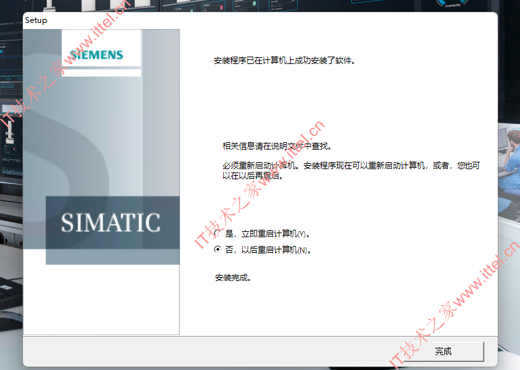The width and height of the screenshot is (520, 370).
Task: Click the SIEMENS logo
Action: [96, 55]
